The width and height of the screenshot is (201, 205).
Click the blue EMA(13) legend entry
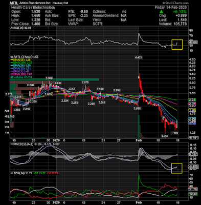20,69
